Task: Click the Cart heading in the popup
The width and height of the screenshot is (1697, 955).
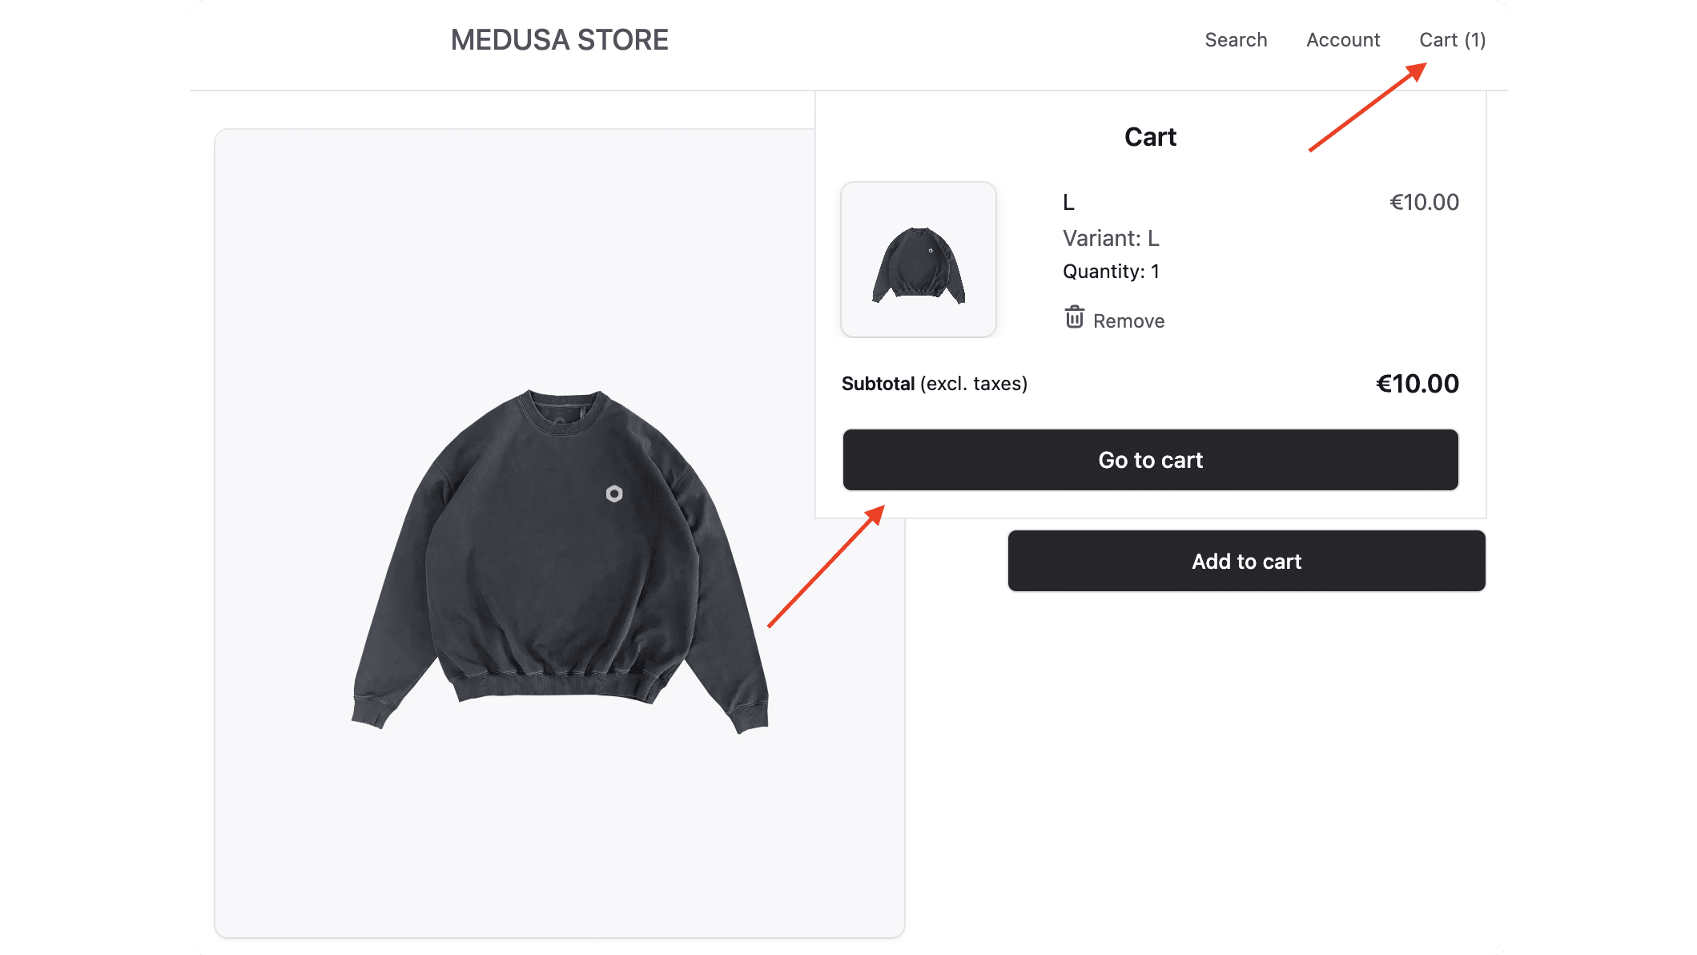Action: [1150, 136]
